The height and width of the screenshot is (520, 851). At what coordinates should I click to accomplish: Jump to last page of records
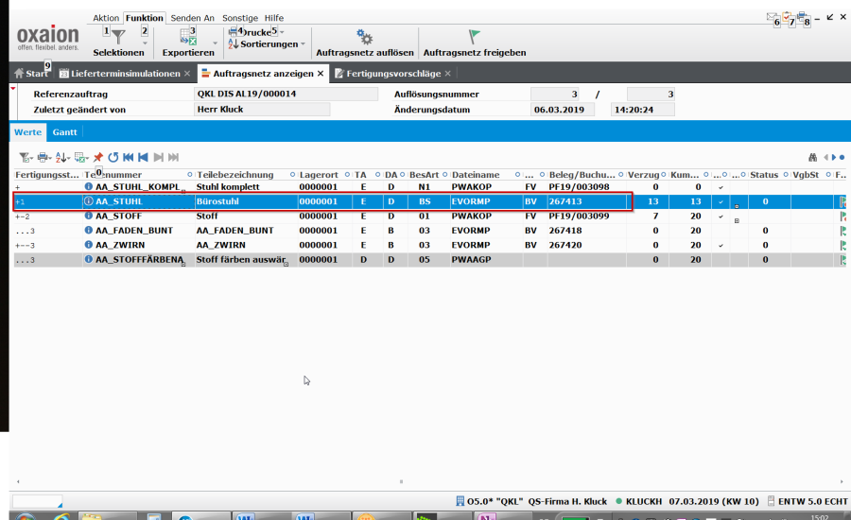(173, 157)
